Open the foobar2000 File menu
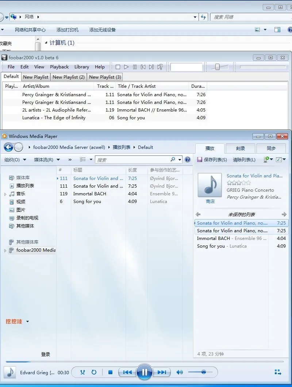 (x=11, y=67)
